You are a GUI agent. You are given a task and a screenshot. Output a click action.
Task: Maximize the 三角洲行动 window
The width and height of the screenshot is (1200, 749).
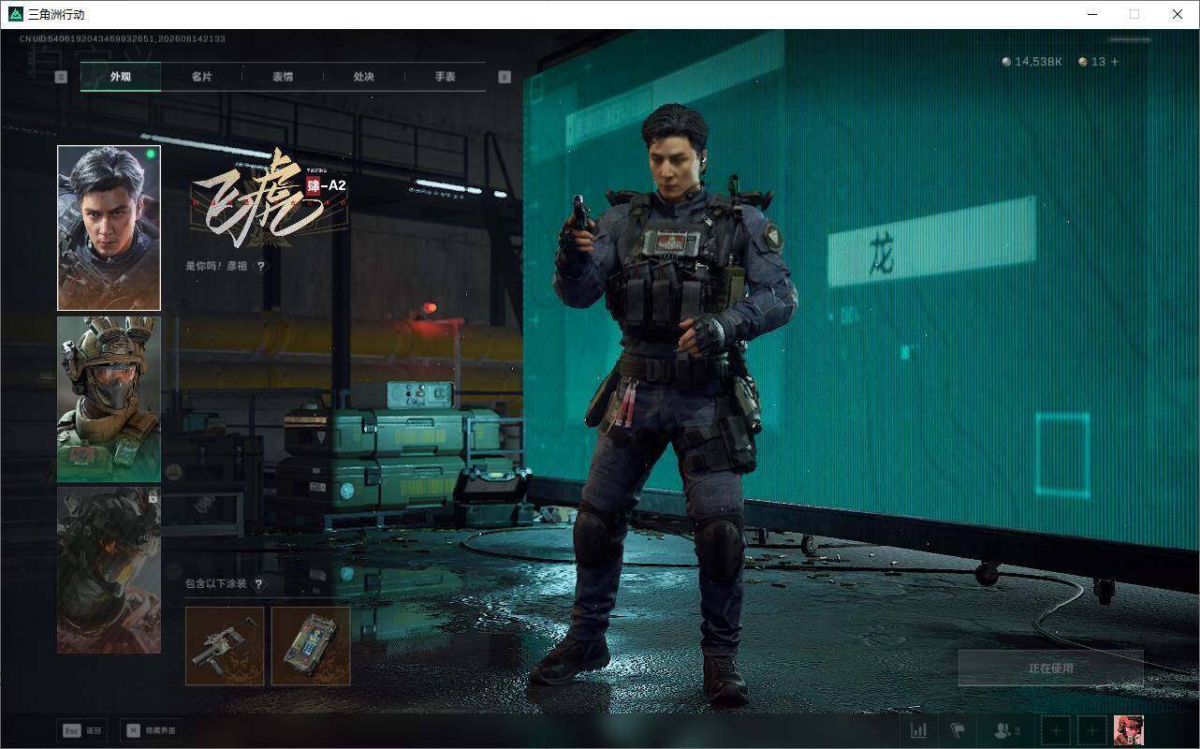tap(1134, 14)
